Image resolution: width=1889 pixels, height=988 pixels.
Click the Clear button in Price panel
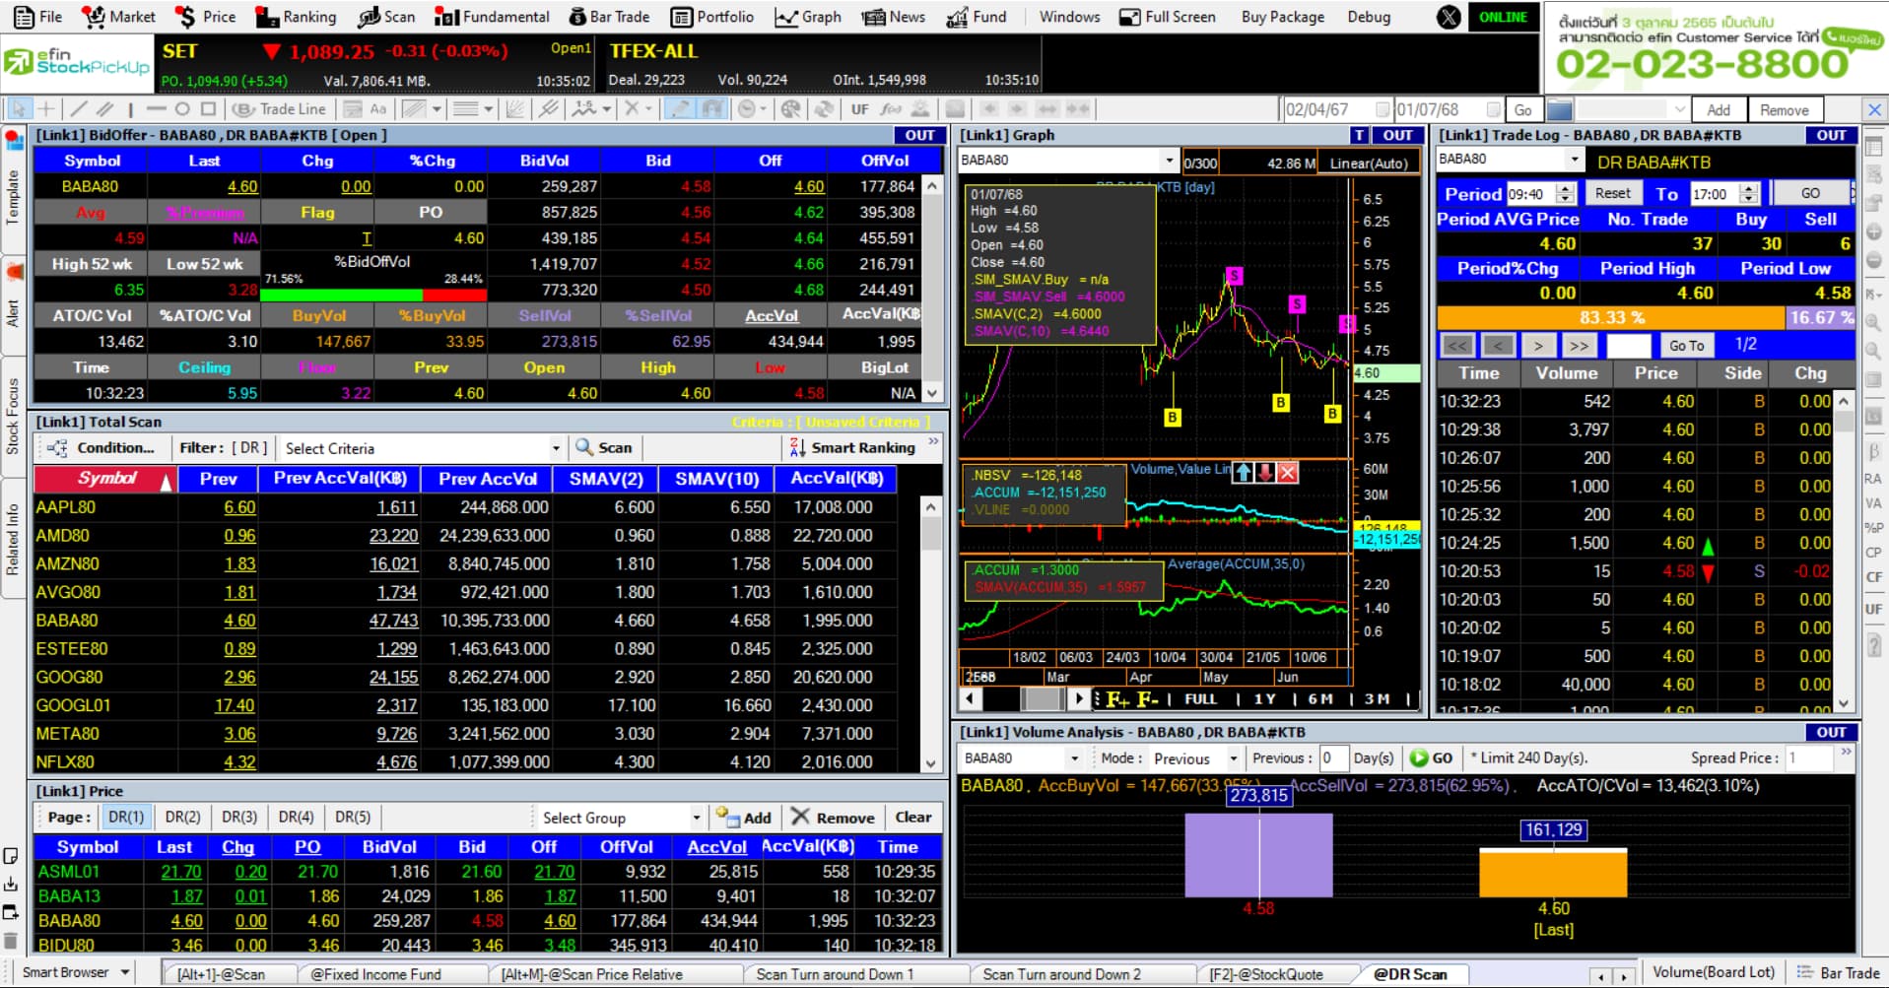coord(912,818)
